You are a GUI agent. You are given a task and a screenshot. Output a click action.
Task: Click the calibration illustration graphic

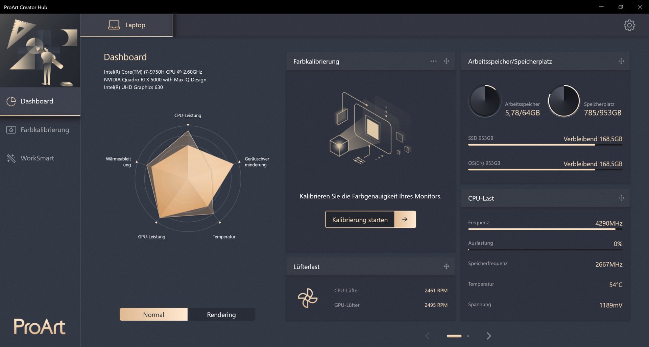click(x=370, y=128)
